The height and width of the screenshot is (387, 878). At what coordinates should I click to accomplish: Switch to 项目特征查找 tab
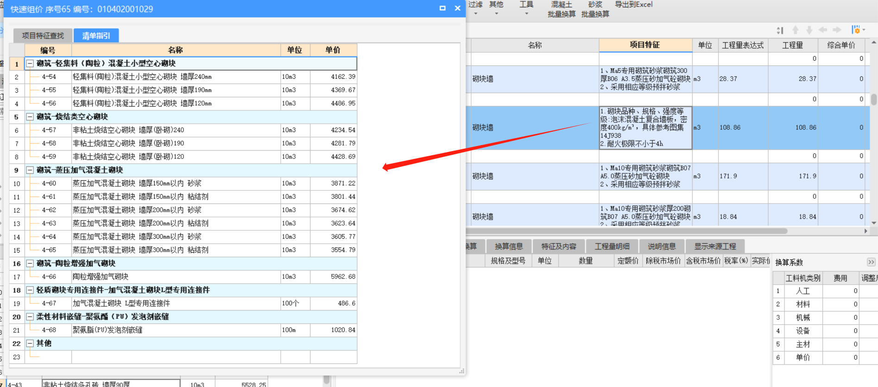coord(43,36)
